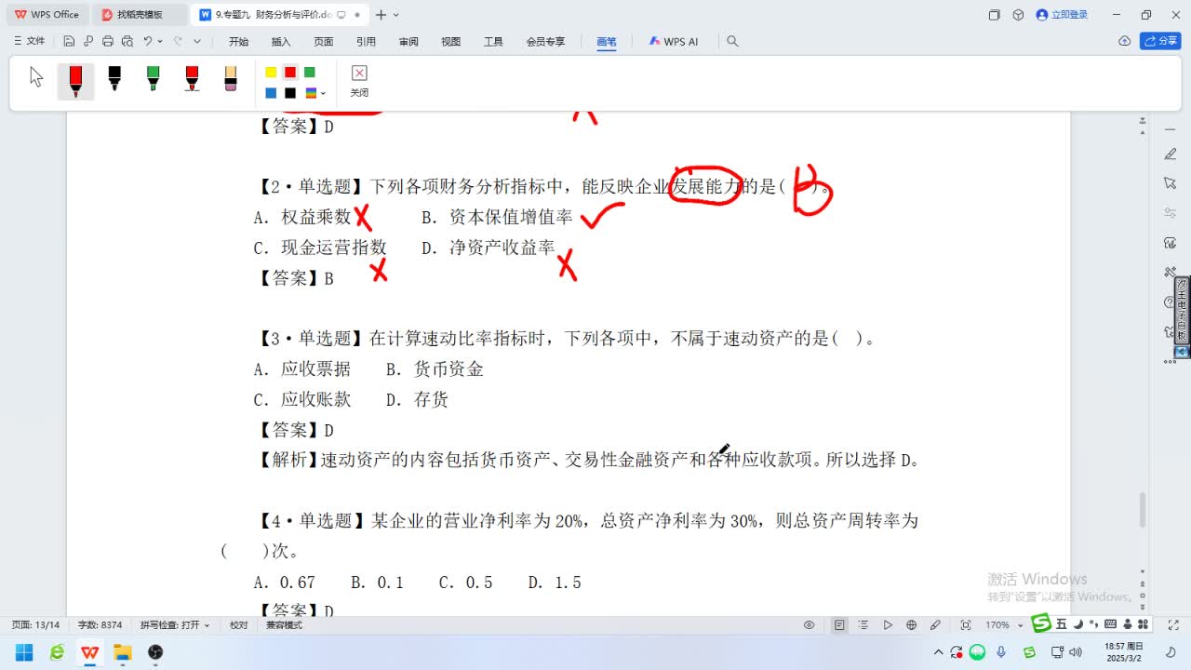Switch to the 页面 tab

(x=324, y=42)
